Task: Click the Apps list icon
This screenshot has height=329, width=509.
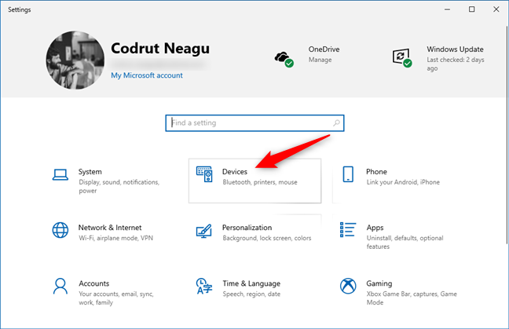Action: tap(348, 230)
